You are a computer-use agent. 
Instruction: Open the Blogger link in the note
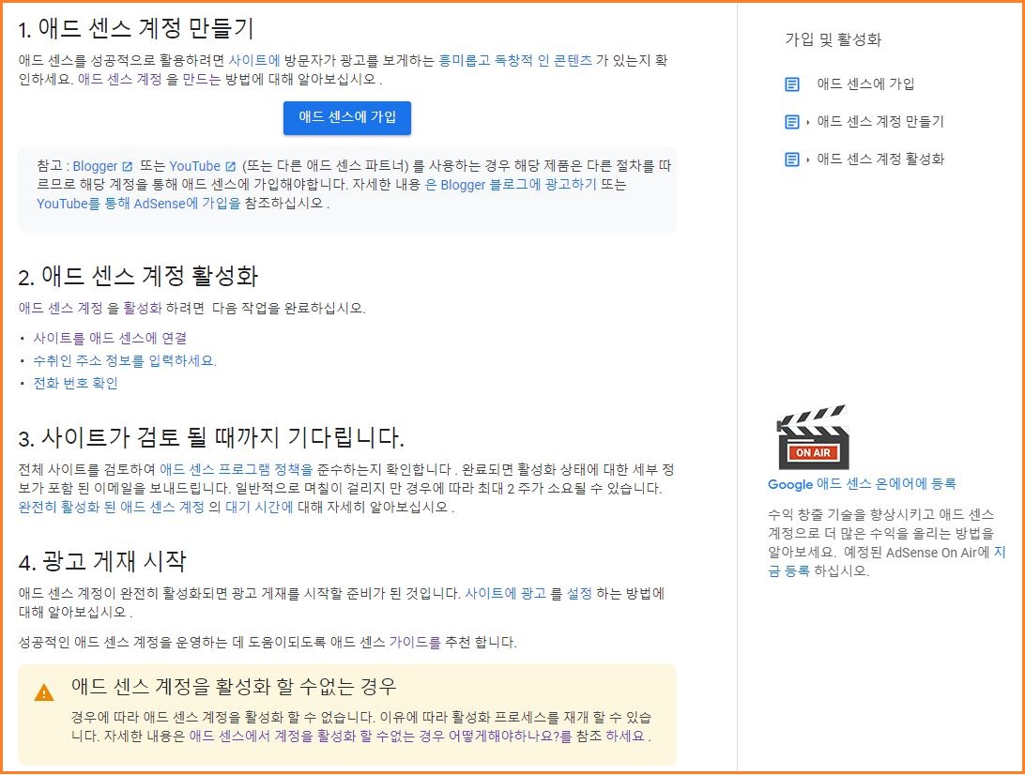click(95, 166)
